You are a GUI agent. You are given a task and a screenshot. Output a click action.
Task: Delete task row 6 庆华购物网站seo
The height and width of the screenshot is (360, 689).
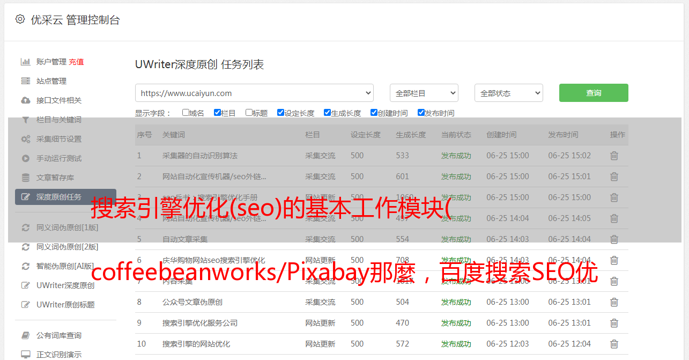click(614, 260)
